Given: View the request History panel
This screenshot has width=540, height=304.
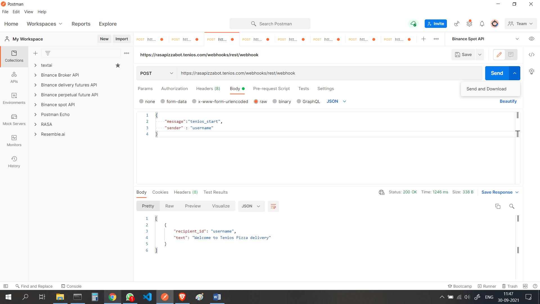Looking at the screenshot, I should coord(14,162).
